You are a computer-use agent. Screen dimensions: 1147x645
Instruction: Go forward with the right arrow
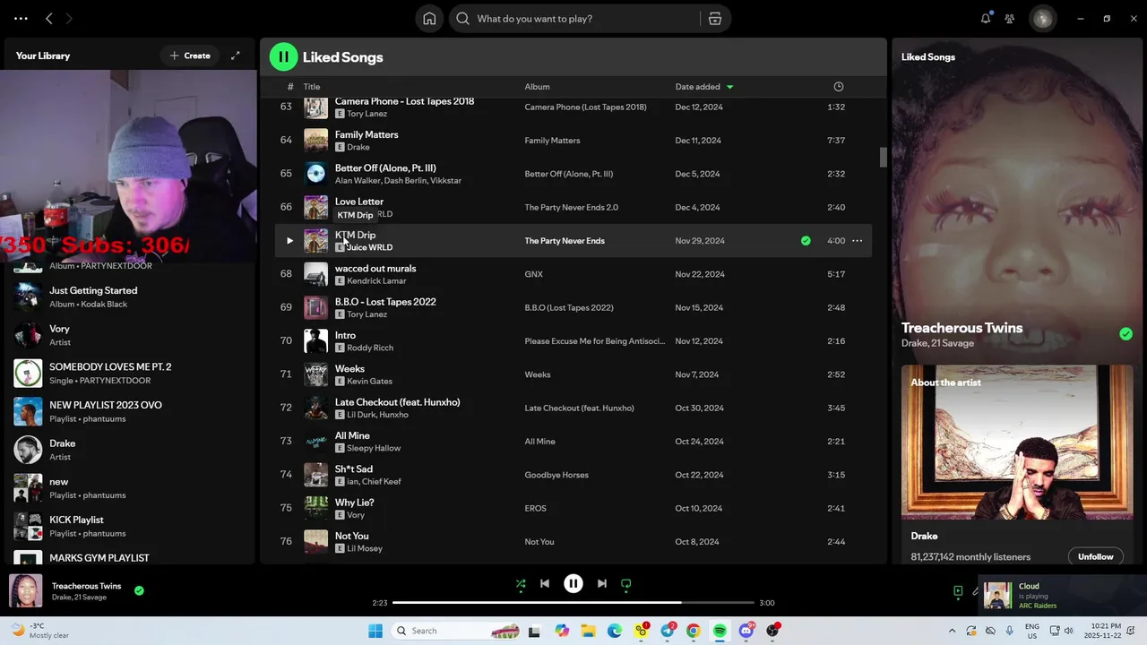tap(69, 19)
